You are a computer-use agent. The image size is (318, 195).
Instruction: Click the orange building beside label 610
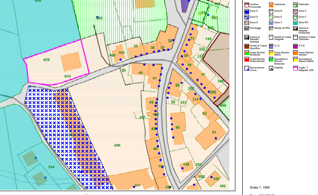[x=71, y=62]
